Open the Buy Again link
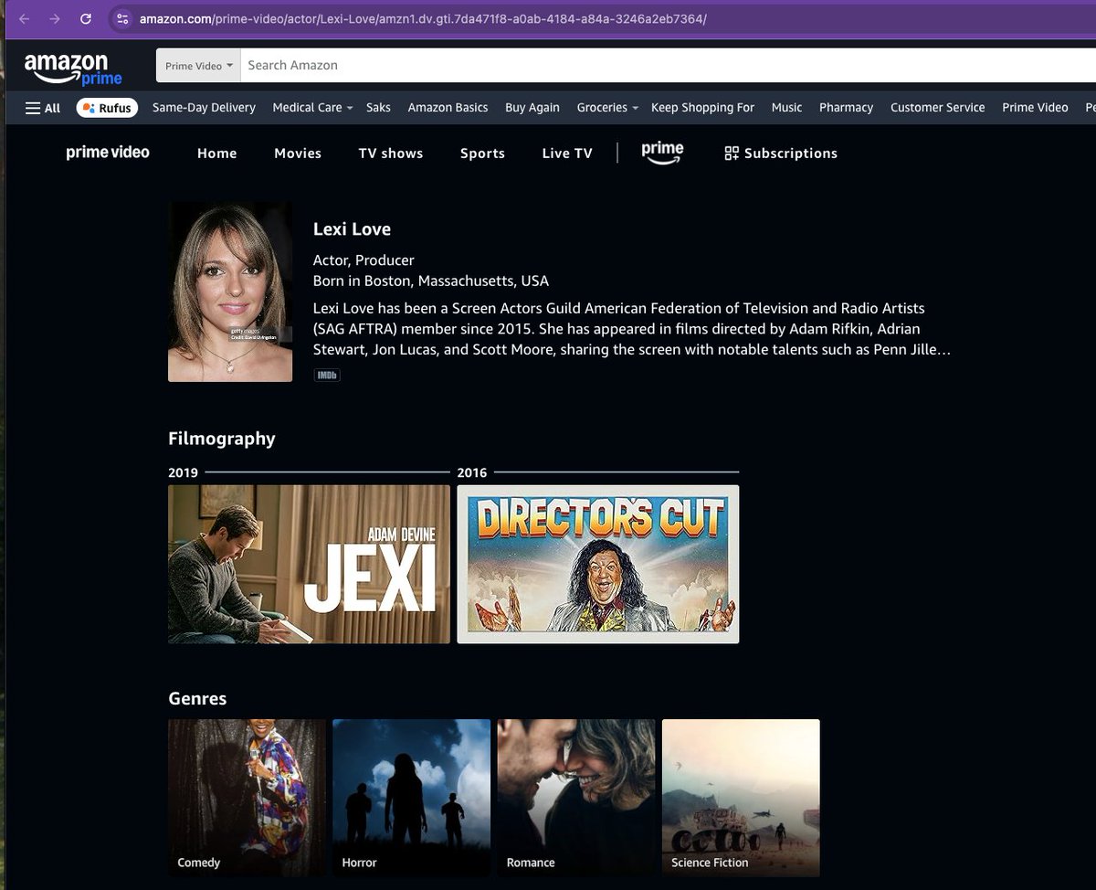Screen dimensions: 1096x890 click(x=532, y=108)
